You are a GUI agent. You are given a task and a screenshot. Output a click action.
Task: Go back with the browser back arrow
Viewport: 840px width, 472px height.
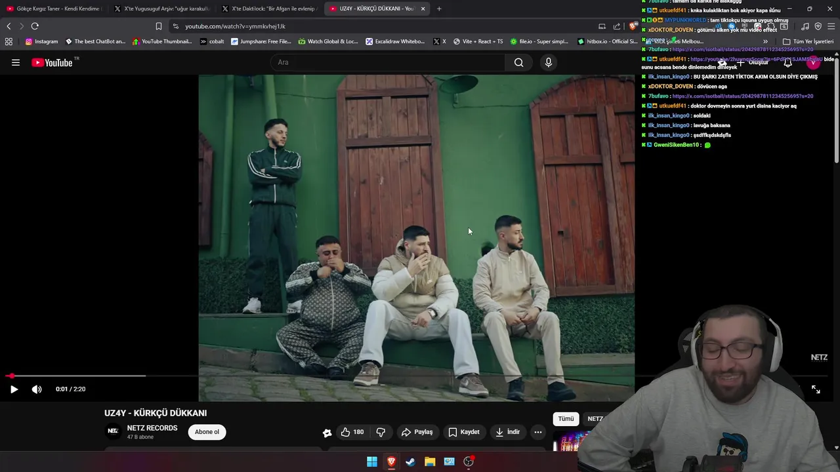pyautogui.click(x=9, y=26)
